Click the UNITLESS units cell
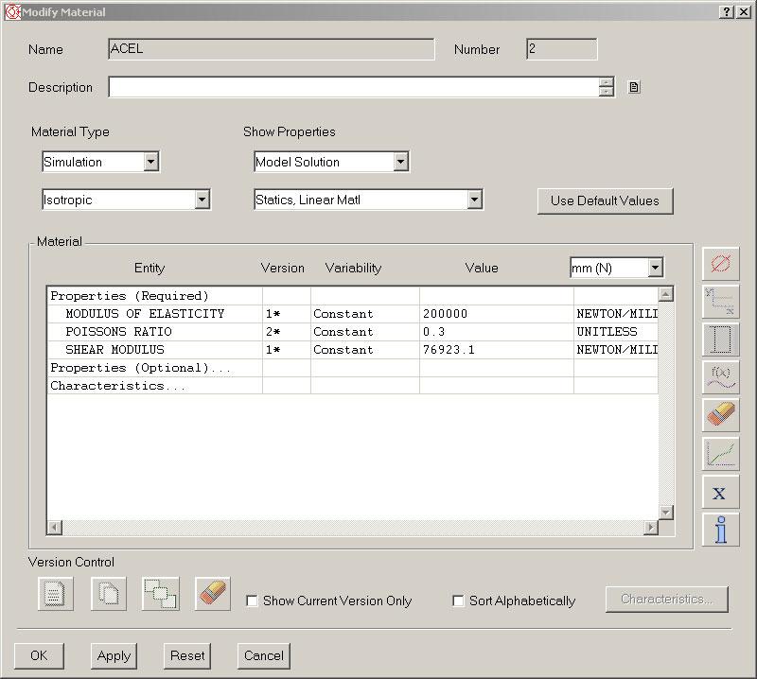This screenshot has height=679, width=757. click(616, 332)
